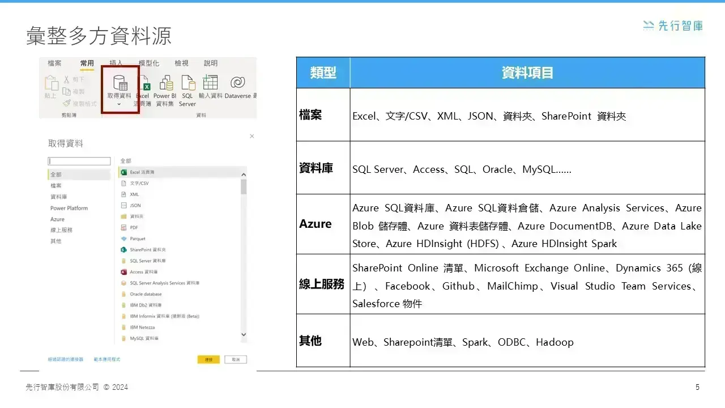Close the 取得資料 dialog with X
This screenshot has height=408, width=725.
(x=251, y=136)
